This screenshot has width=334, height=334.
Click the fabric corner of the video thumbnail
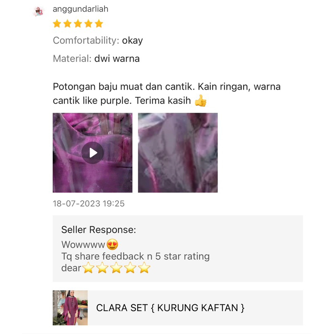pyautogui.click(x=92, y=153)
